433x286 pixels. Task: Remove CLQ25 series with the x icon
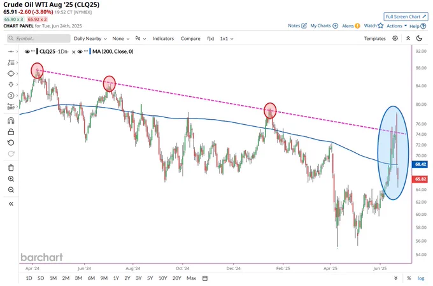tap(73, 52)
